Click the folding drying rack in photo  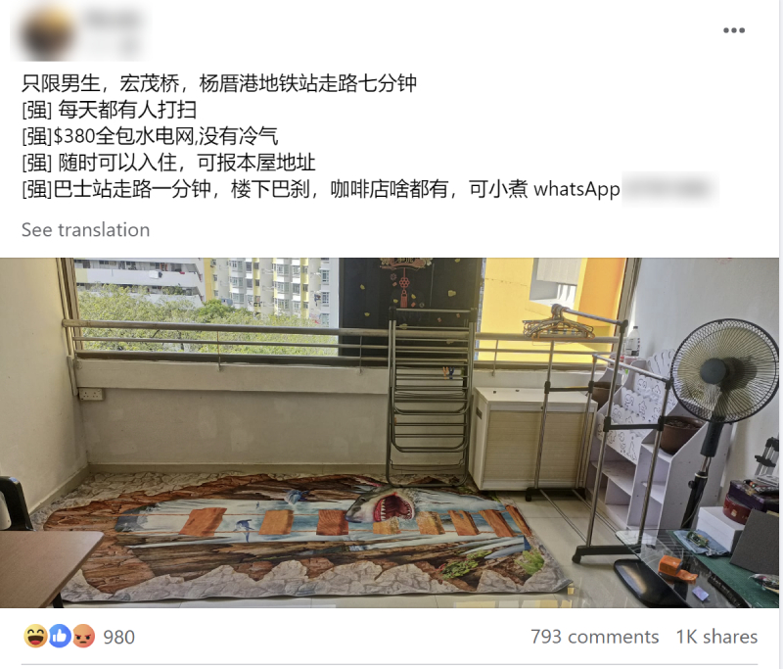430,395
